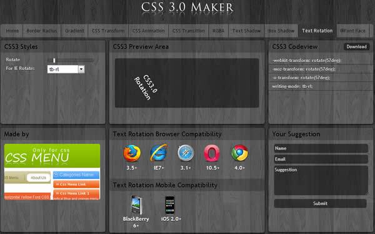
Task: Open the Home tab
Action: (x=12, y=31)
